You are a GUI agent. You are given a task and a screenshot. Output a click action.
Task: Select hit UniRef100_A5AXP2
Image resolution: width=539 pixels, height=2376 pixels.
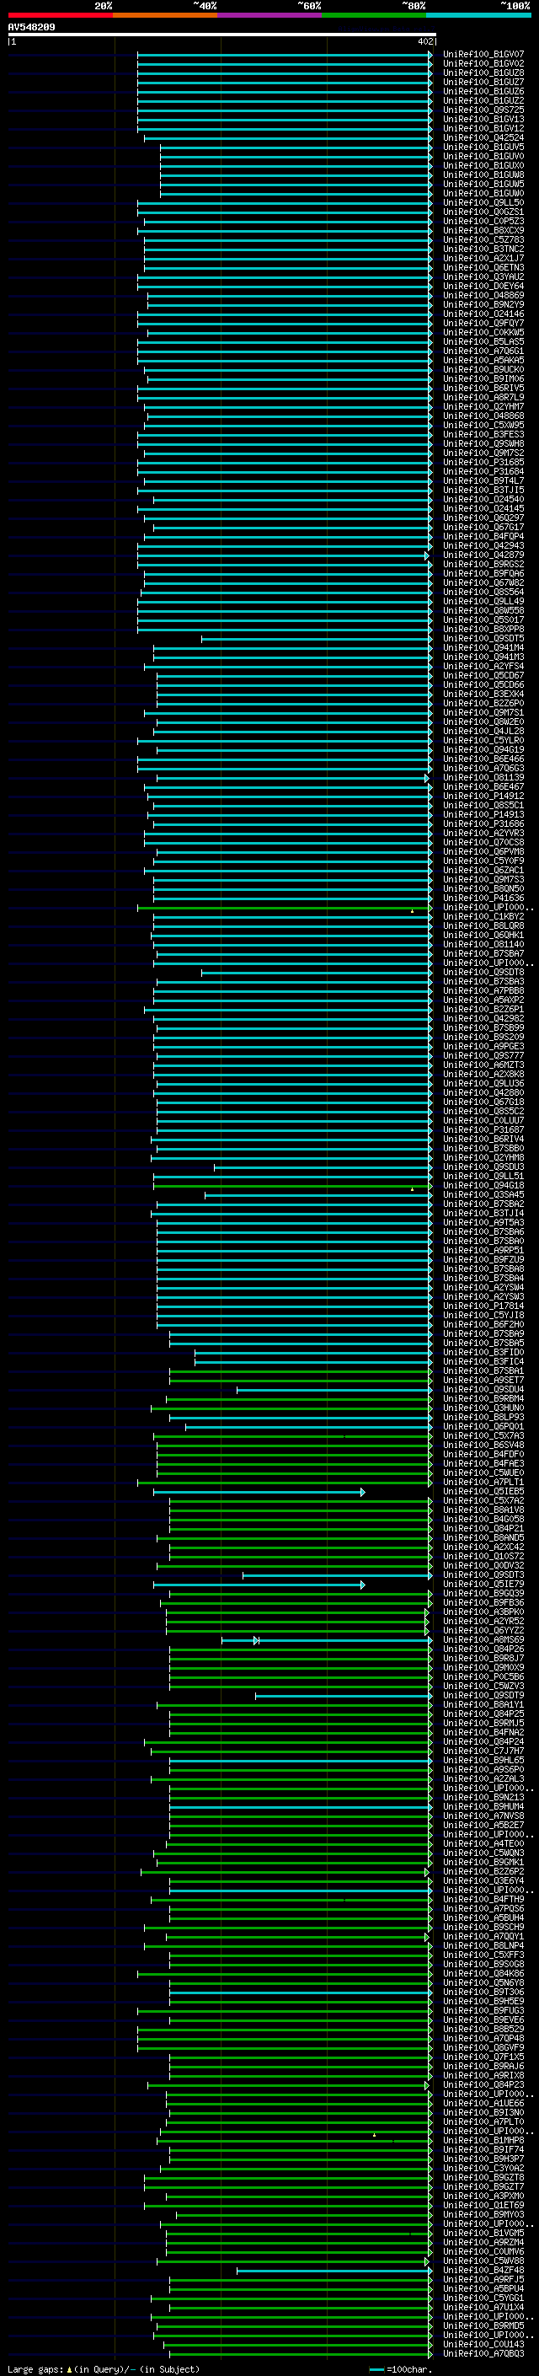tap(483, 1000)
